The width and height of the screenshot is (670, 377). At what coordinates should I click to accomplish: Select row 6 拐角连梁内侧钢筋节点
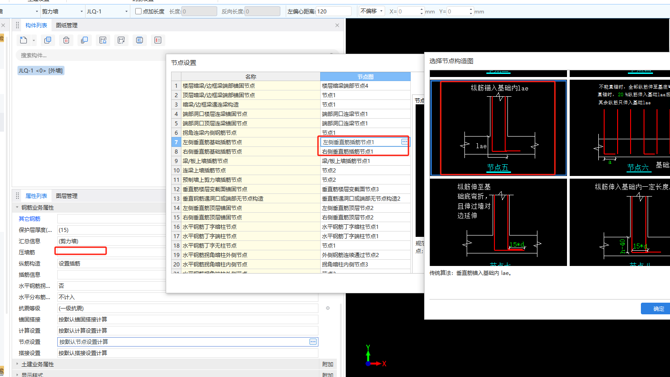tap(251, 133)
